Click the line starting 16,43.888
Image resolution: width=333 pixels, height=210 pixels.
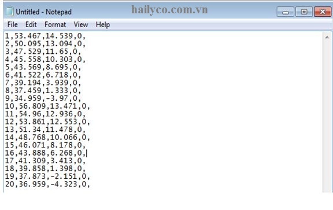pos(45,153)
